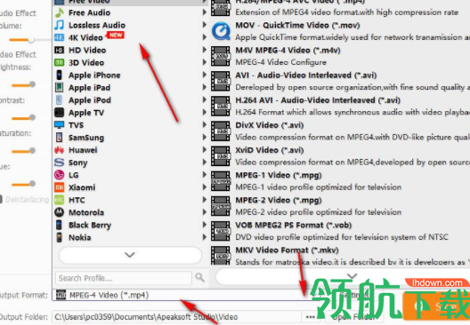The width and height of the screenshot is (470, 325).
Task: Click the Lossless Audio note icon
Action: [x=59, y=25]
